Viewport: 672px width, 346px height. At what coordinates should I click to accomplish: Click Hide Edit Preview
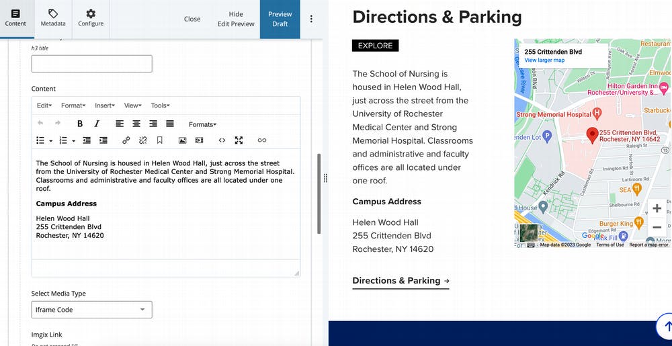click(236, 19)
